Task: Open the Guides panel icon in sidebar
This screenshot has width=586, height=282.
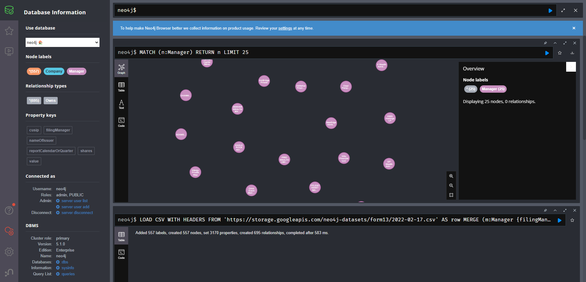Action: point(9,51)
